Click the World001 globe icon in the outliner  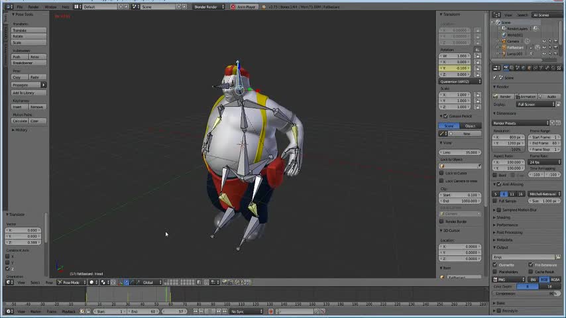point(504,35)
